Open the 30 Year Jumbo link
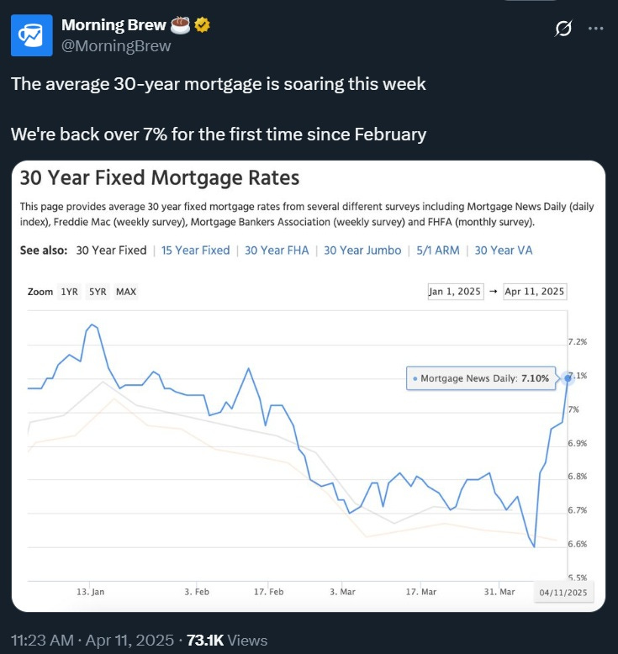 (362, 251)
